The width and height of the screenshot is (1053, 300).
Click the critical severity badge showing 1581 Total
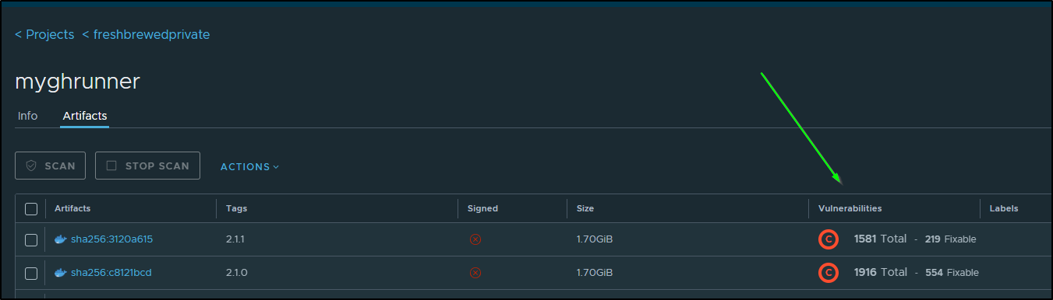[828, 239]
